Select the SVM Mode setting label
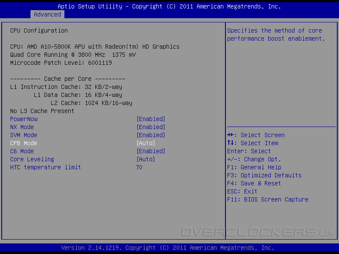 point(24,135)
